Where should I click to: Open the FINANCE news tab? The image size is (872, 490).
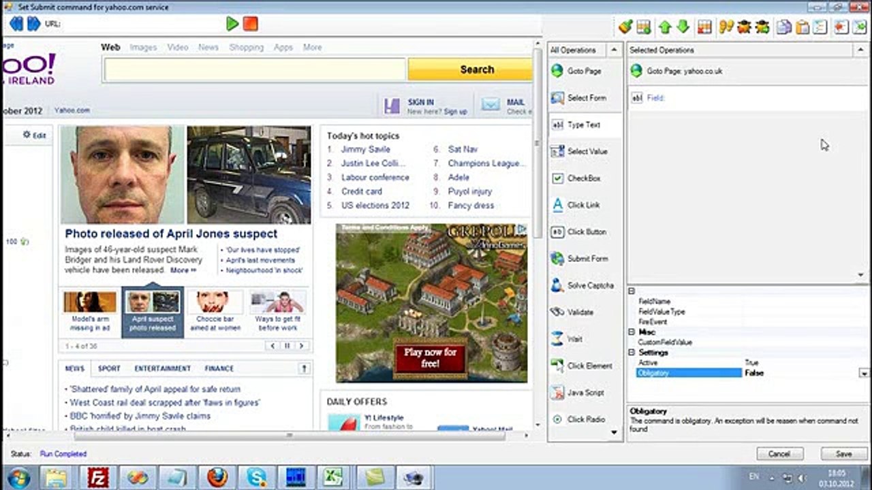219,368
